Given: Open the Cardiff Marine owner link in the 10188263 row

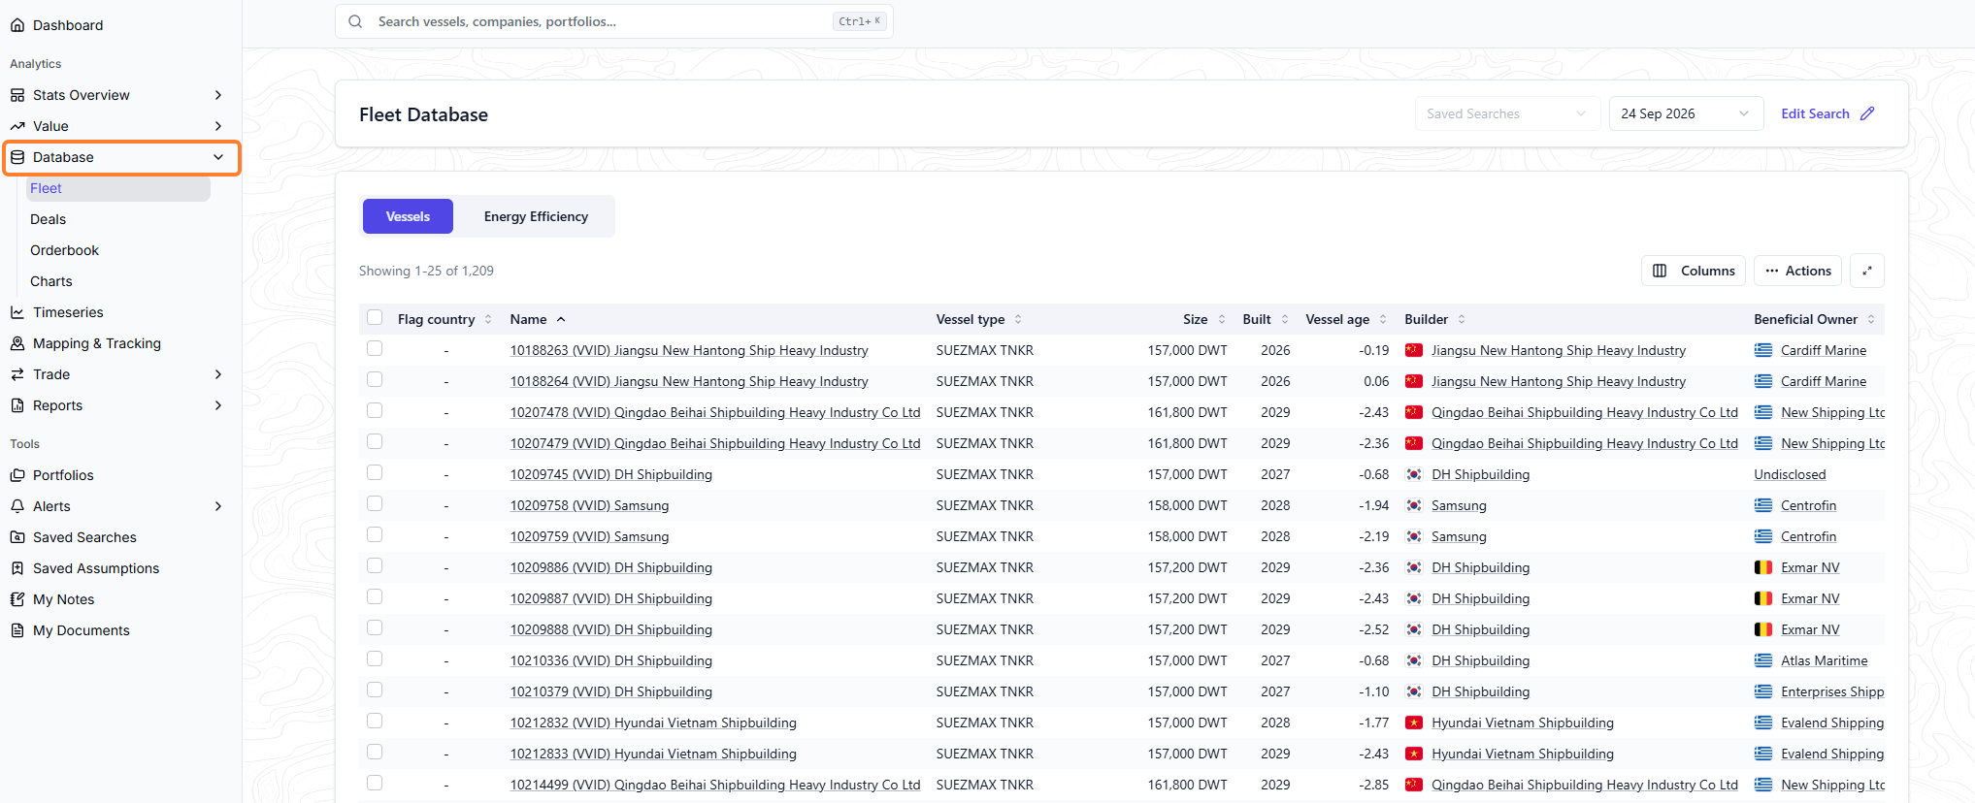Looking at the screenshot, I should click(1824, 350).
